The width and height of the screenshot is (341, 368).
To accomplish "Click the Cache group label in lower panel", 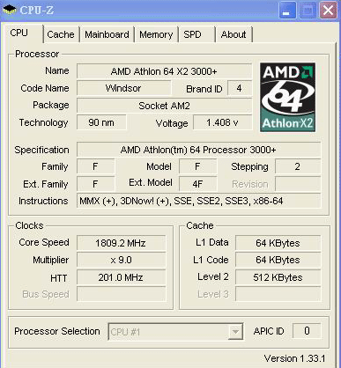I will (200, 225).
